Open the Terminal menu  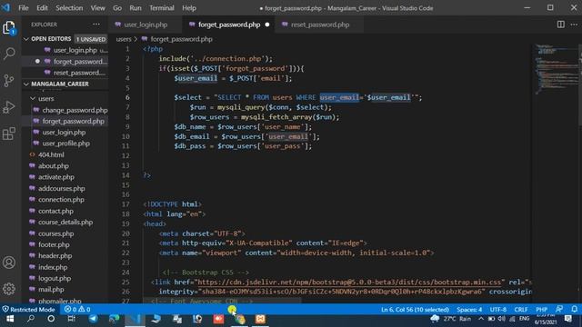click(x=162, y=8)
